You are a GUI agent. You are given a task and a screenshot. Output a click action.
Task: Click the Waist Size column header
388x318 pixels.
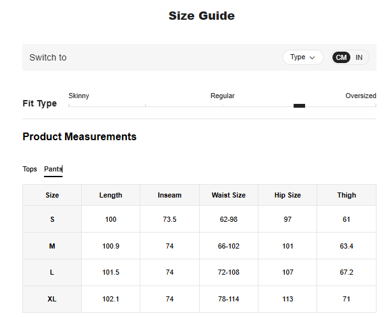pyautogui.click(x=228, y=195)
